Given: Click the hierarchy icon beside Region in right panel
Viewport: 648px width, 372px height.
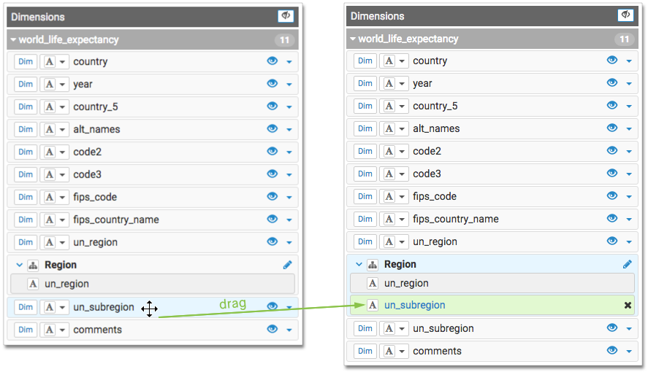Looking at the screenshot, I should click(372, 264).
